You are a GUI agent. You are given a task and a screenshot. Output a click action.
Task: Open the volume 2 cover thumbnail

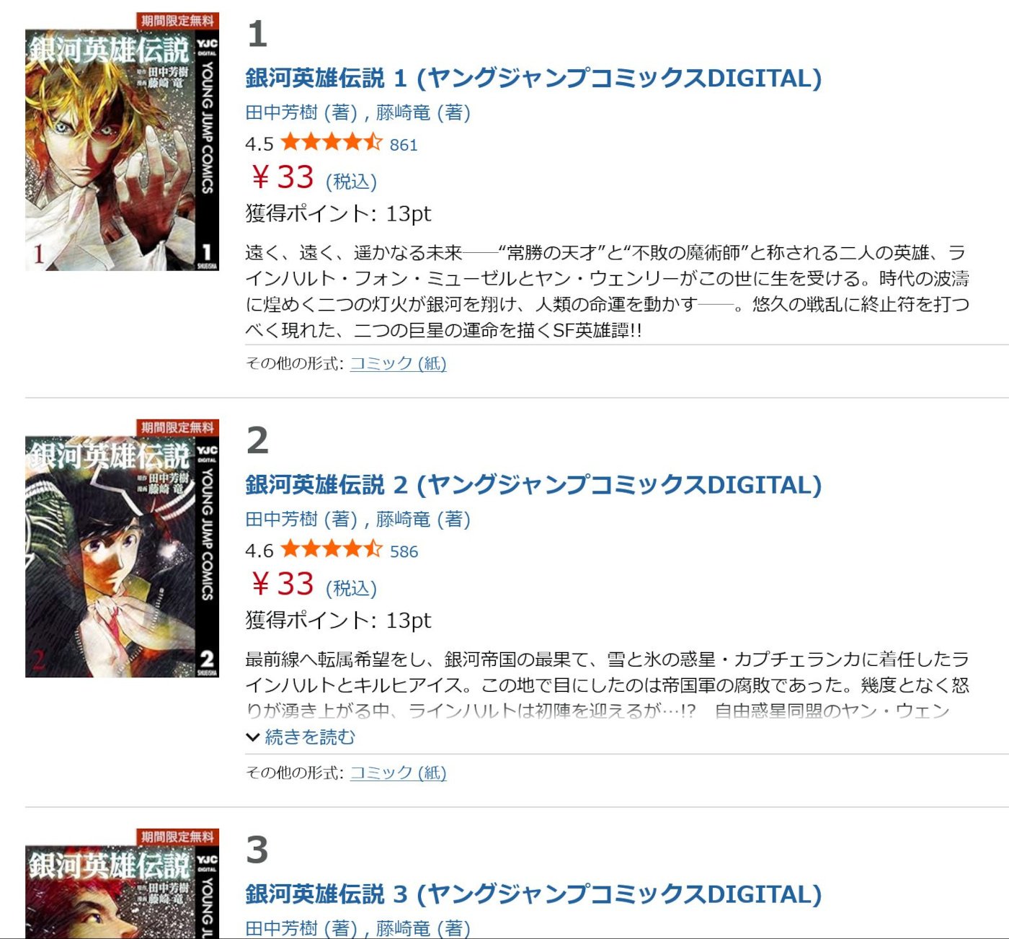(122, 556)
